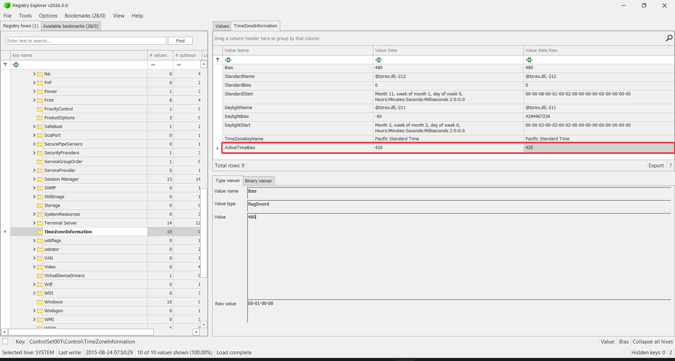The image size is (675, 361).
Task: Click in the search text field
Action: point(86,41)
